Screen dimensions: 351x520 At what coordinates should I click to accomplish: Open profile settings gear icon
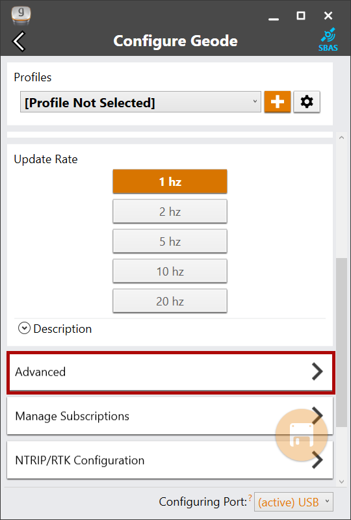307,102
